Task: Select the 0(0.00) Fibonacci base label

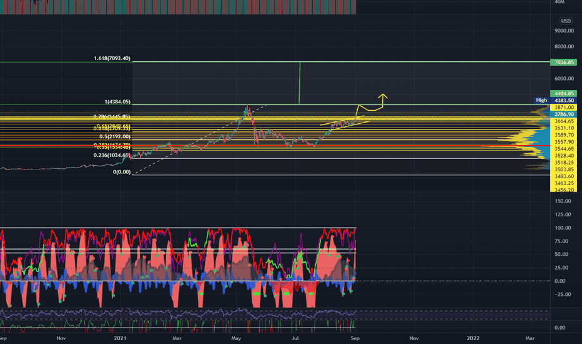Action: (122, 172)
